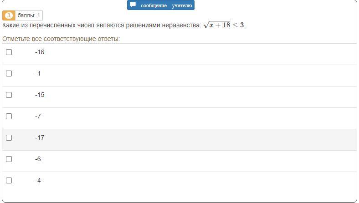This screenshot has width=359, height=203.
Task: Mark the checkbox for answer -15
Action: tap(9, 95)
